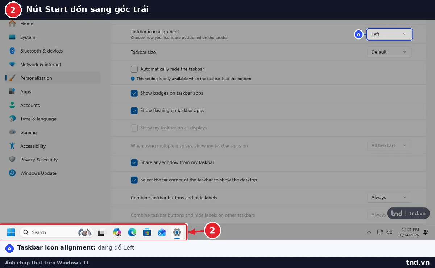Click 'Combine taskbar buttons and hide labels on other taskbars'
435x268 pixels.
point(193,215)
